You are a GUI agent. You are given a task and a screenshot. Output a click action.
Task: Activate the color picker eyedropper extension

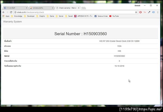coord(149,12)
